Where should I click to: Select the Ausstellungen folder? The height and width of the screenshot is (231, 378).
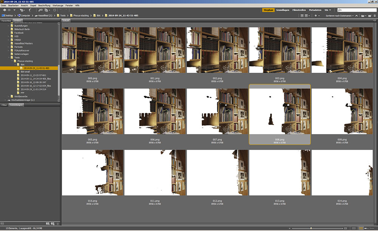(21, 26)
